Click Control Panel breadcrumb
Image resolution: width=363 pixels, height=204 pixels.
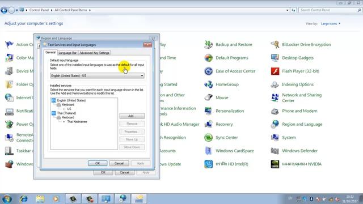39,10
